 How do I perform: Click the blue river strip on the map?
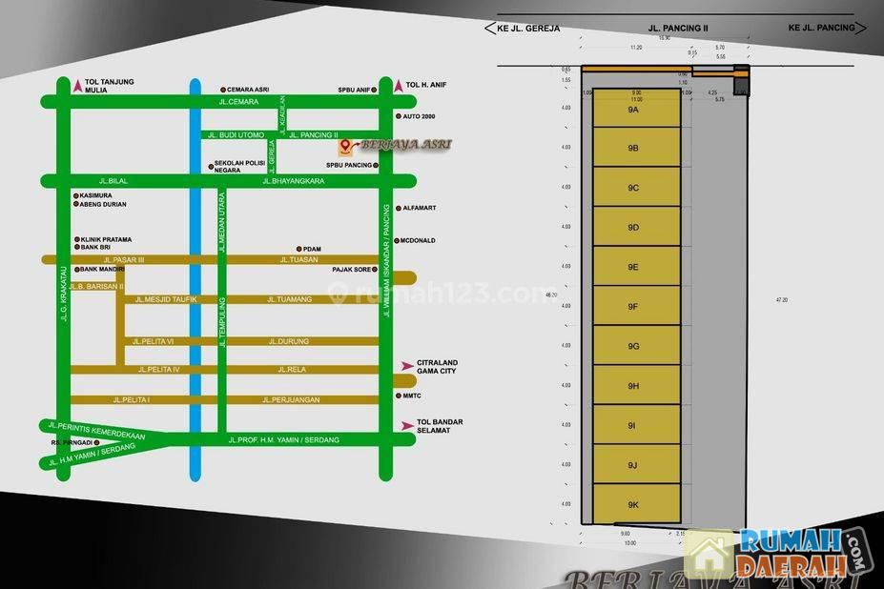coord(195,286)
